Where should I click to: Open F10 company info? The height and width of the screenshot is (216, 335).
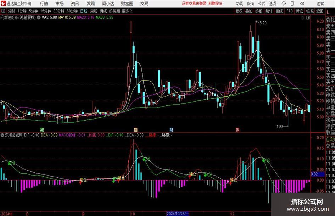pyautogui.click(x=289, y=11)
